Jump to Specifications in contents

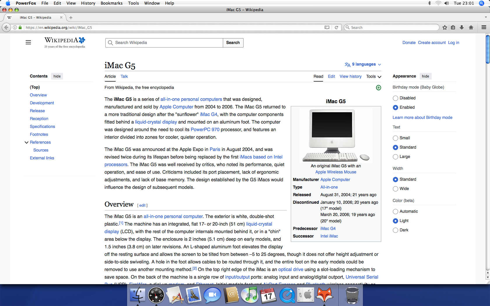coord(42,127)
